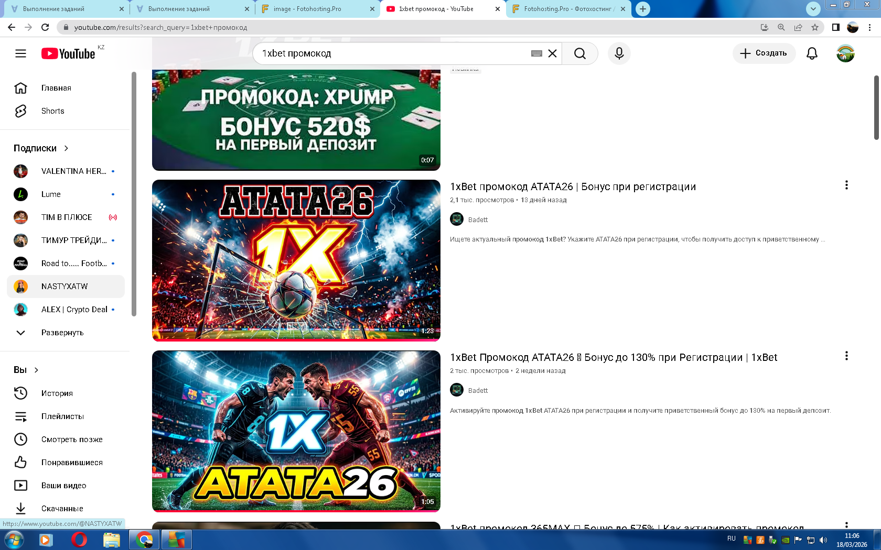Screen dimensions: 881x550
Task: Open the browser share icon
Action: [798, 27]
